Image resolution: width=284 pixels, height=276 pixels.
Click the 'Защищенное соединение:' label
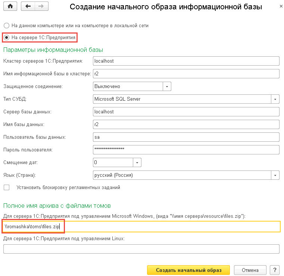click(33, 86)
